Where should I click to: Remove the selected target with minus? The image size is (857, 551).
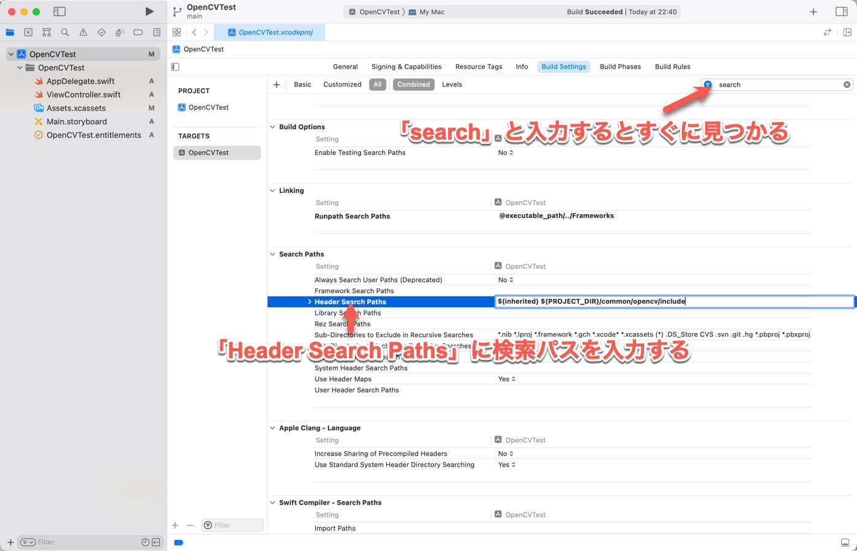pyautogui.click(x=190, y=525)
